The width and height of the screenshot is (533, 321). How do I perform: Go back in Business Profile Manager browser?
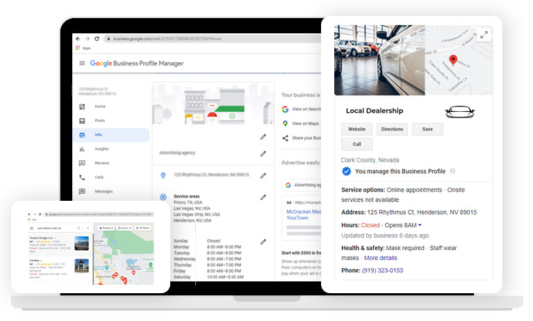[x=78, y=39]
